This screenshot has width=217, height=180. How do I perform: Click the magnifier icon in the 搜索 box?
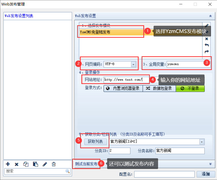67,171
